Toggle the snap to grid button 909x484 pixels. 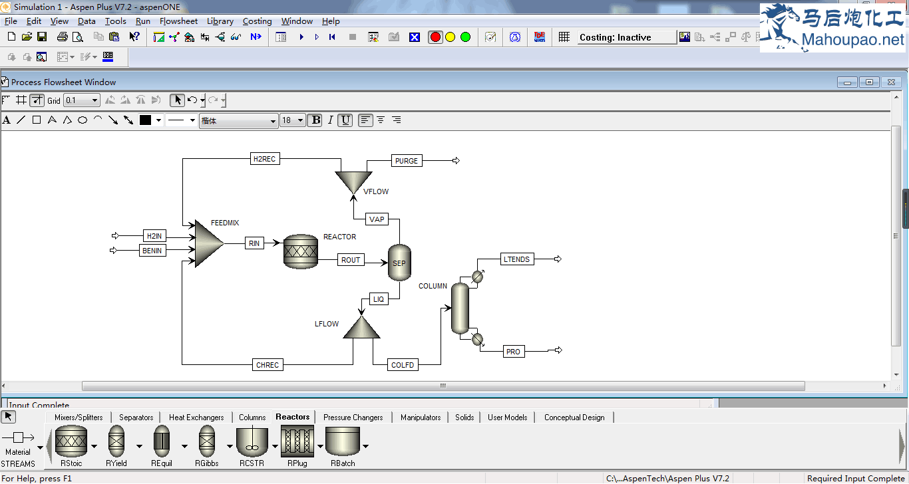tap(37, 100)
